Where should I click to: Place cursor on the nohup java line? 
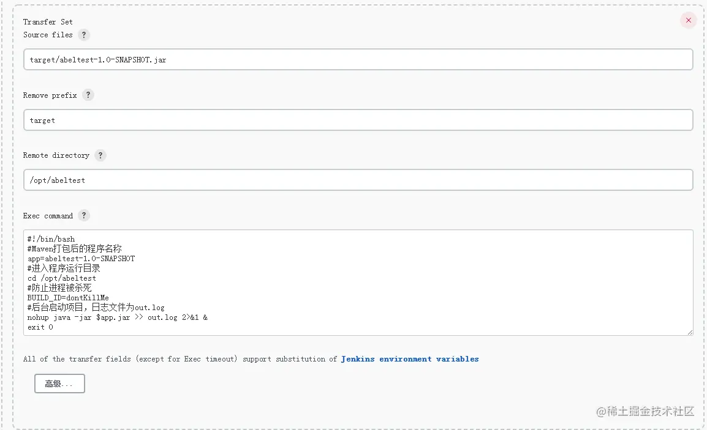tap(117, 318)
